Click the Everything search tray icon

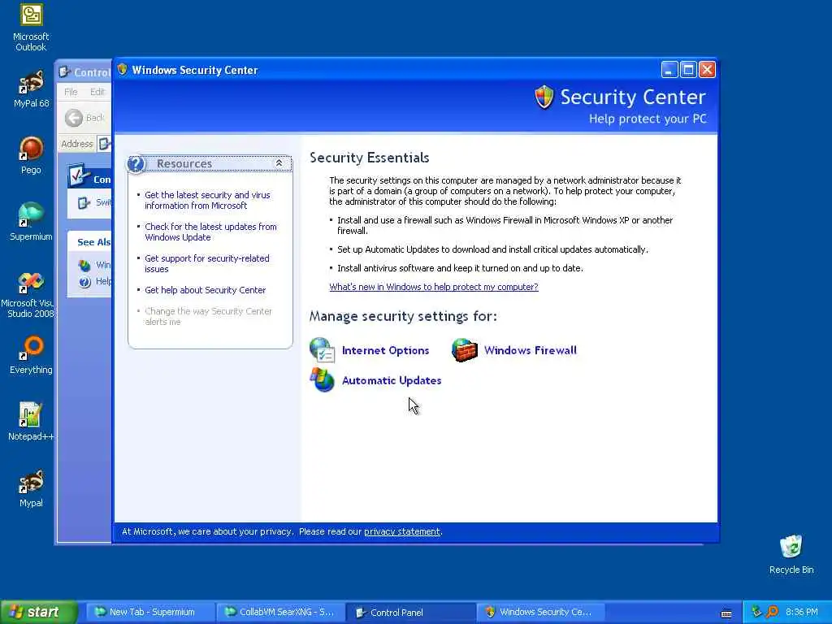point(772,612)
